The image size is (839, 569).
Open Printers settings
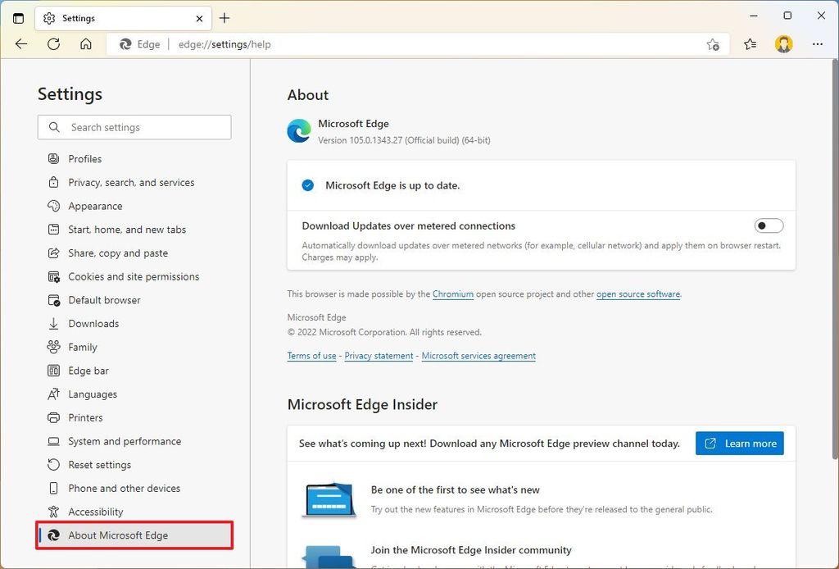[x=87, y=417]
